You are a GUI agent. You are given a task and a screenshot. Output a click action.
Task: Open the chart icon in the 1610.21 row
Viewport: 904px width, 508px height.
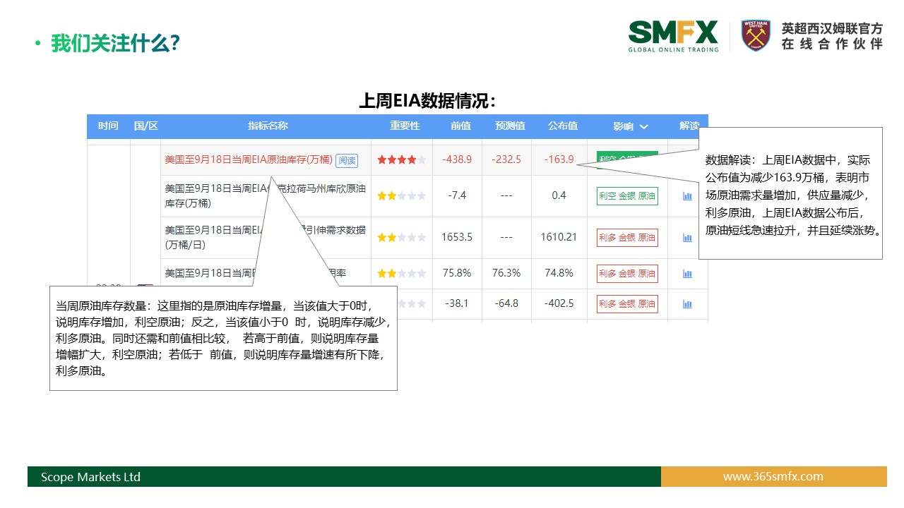point(687,238)
